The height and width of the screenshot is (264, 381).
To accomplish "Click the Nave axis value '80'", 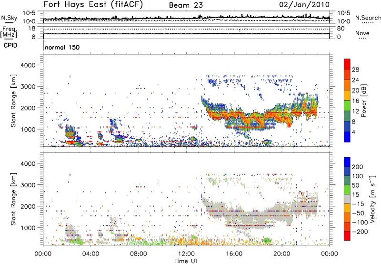I will coord(341,29).
